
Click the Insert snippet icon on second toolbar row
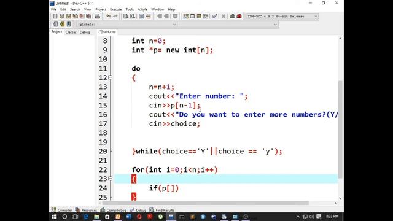(55, 25)
